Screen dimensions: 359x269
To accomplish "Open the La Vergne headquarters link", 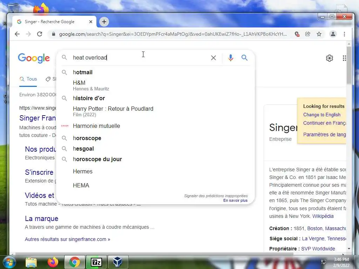I will point(314,239).
